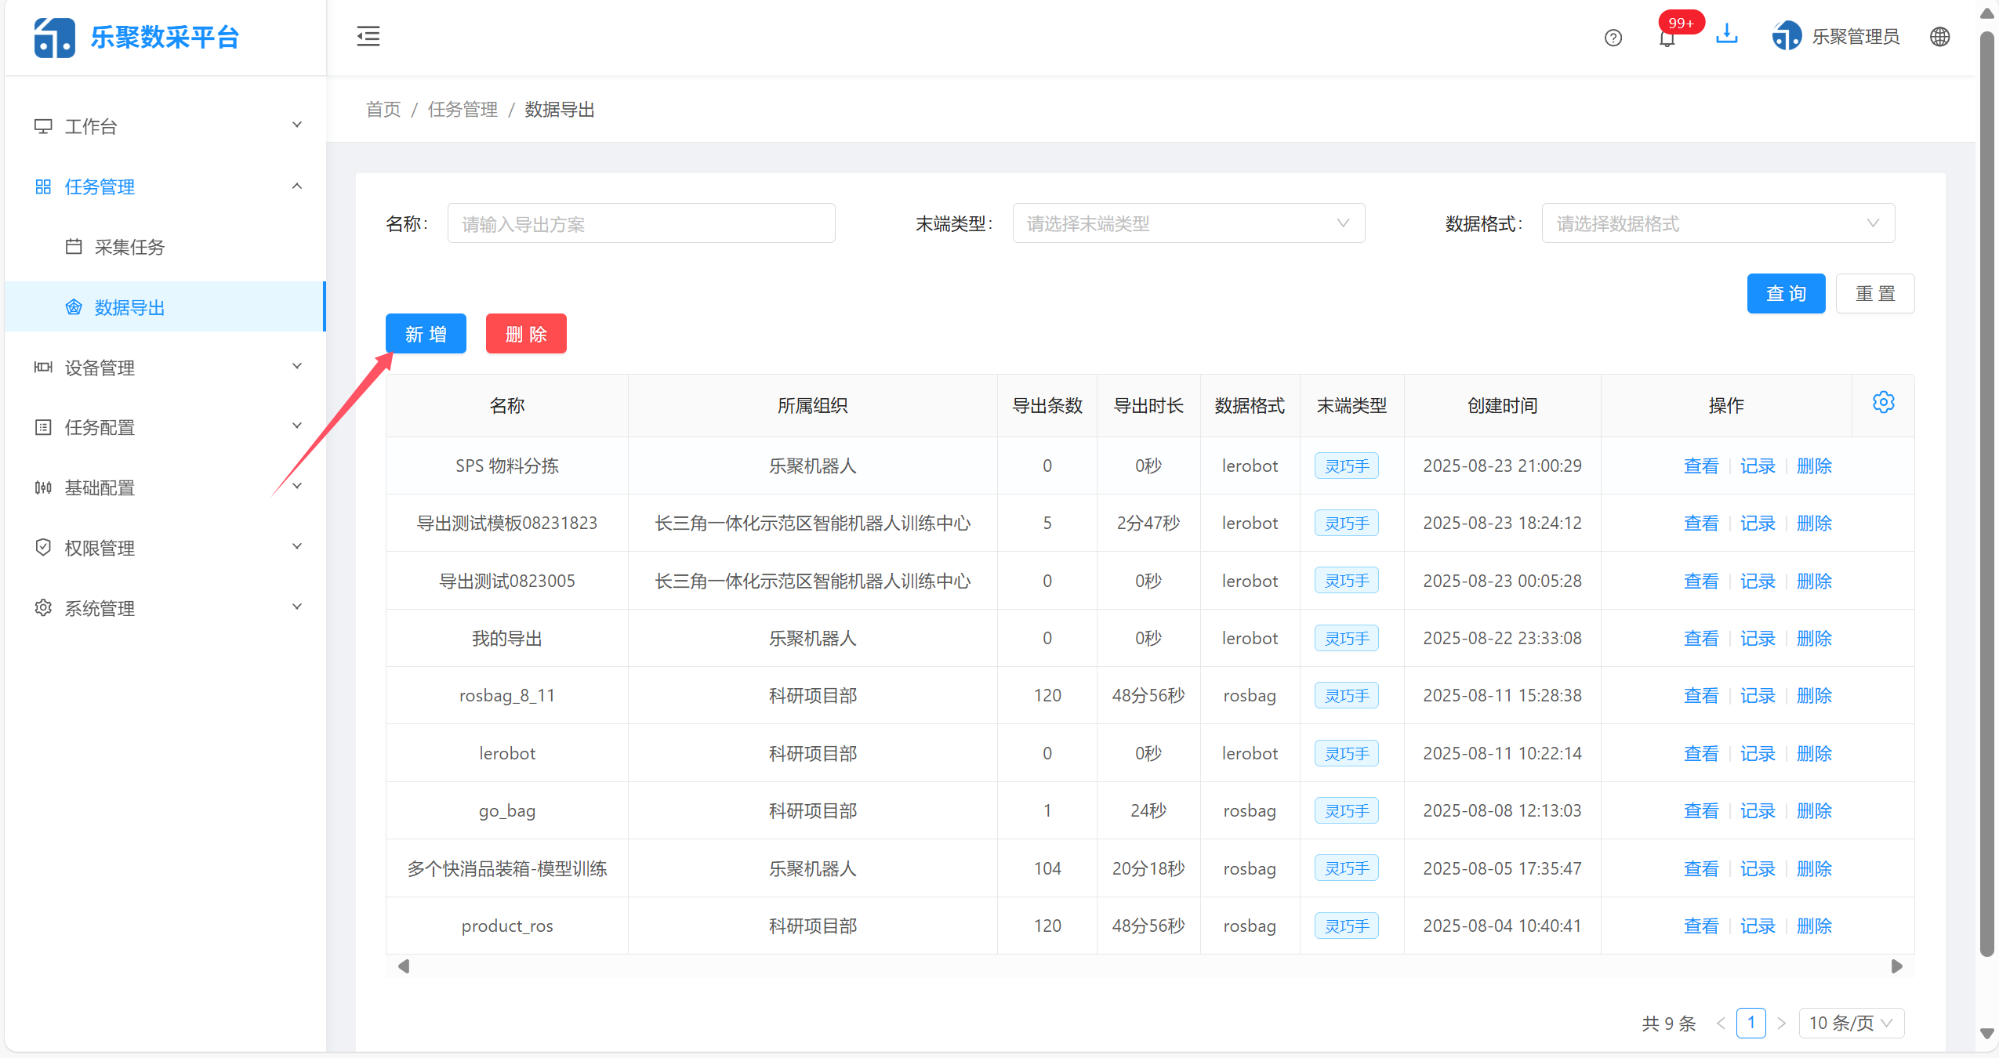Click the download center icon
1999x1058 pixels.
(x=1727, y=36)
